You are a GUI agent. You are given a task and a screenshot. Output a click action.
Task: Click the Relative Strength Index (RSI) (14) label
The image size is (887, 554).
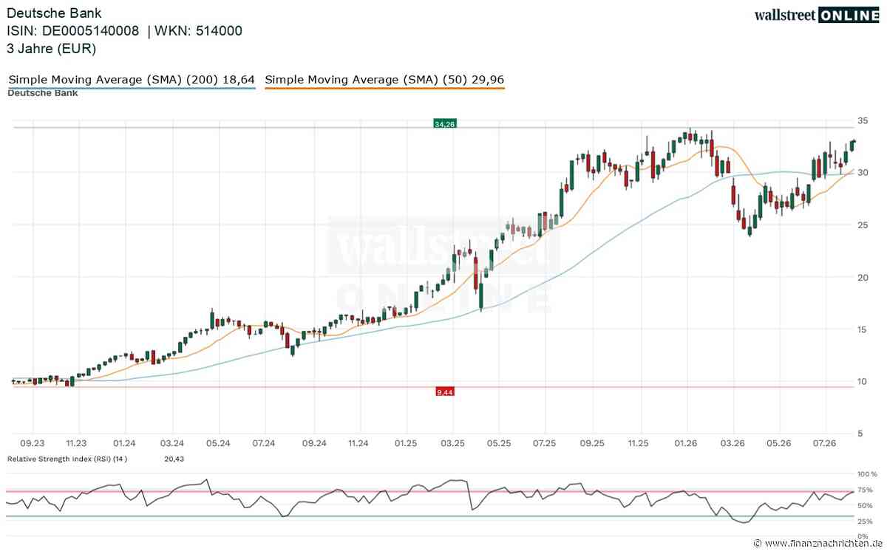click(68, 459)
